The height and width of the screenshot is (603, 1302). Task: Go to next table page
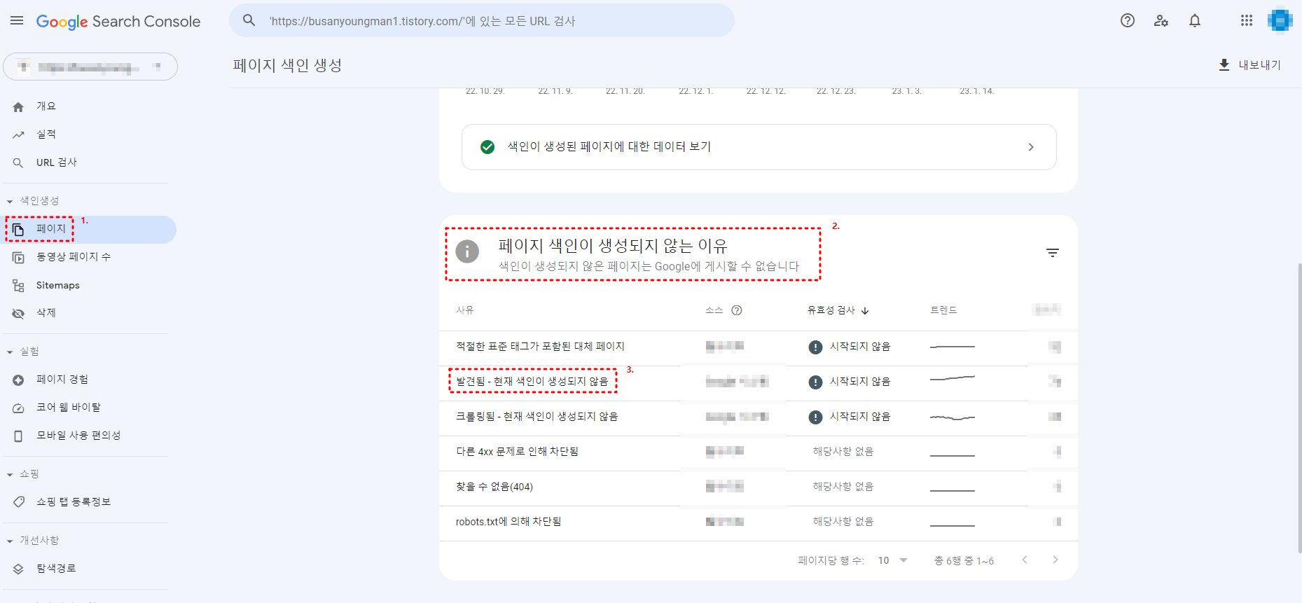[x=1055, y=560]
